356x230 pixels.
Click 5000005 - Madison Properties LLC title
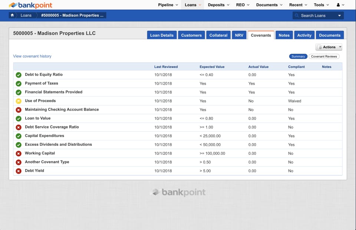tap(54, 33)
